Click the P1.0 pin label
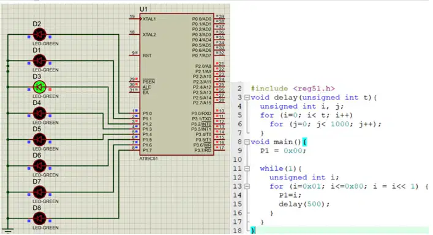 pos(147,114)
